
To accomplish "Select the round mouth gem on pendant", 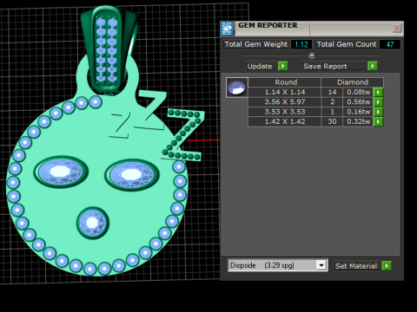I will click(92, 223).
